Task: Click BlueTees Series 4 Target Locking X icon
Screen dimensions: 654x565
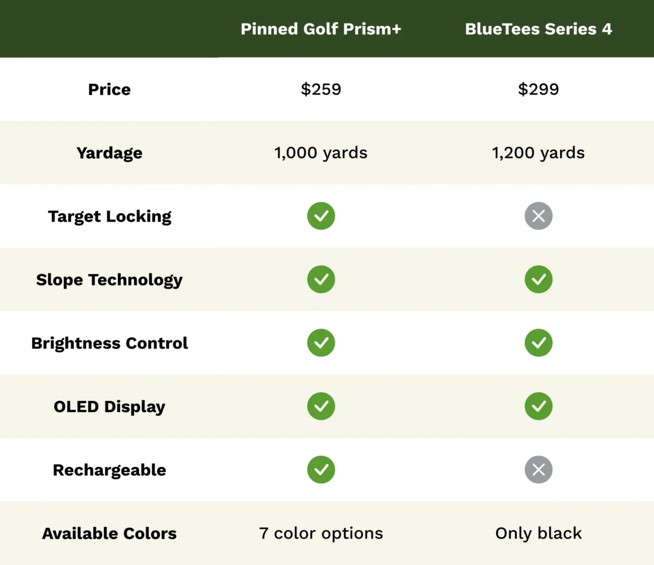Action: (538, 216)
